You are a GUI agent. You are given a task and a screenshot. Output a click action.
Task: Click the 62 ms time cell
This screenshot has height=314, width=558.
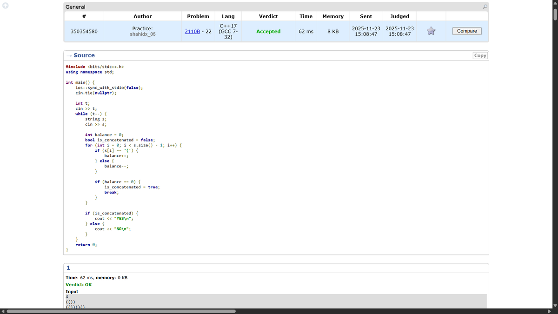click(x=306, y=32)
